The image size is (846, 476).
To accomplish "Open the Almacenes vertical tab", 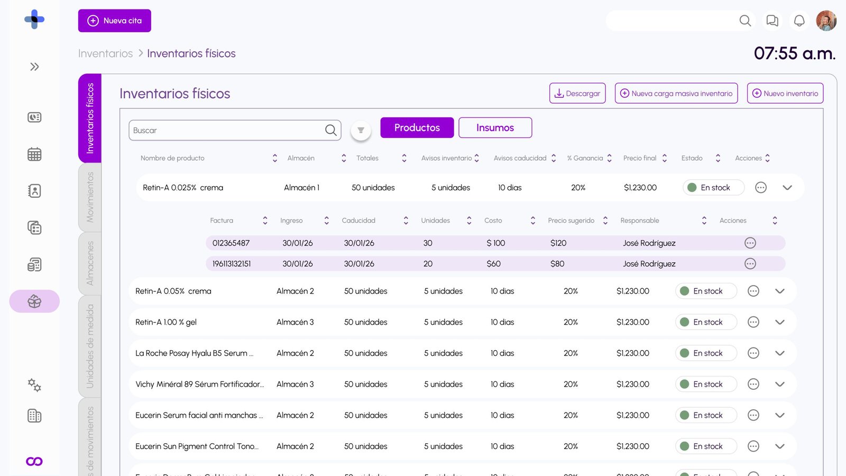I will point(90,263).
